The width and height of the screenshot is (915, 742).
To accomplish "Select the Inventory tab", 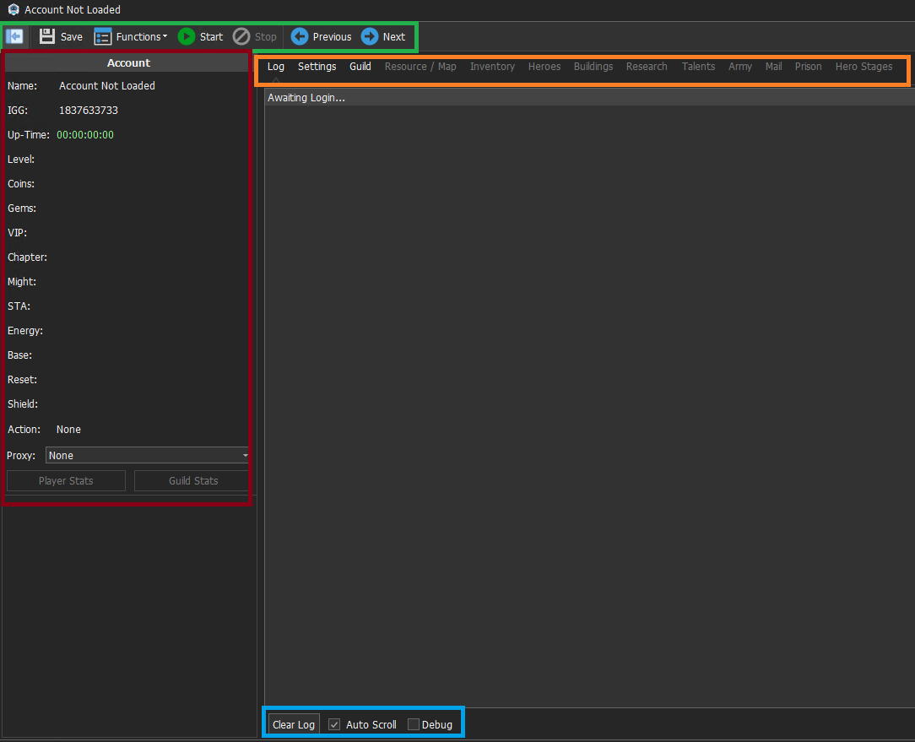I will point(492,66).
